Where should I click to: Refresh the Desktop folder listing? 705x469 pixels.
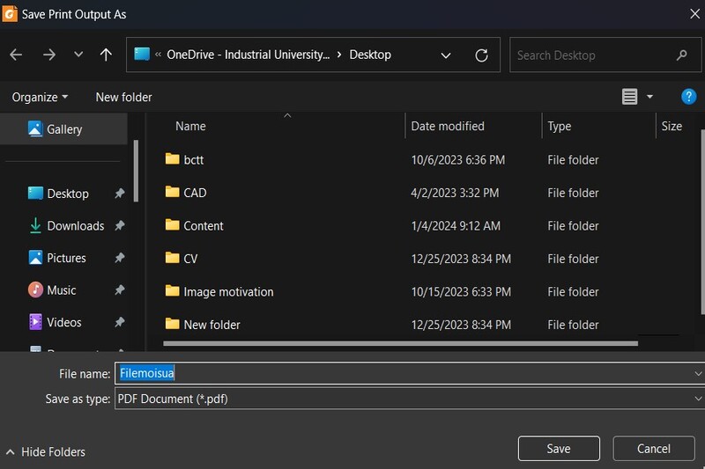click(481, 55)
